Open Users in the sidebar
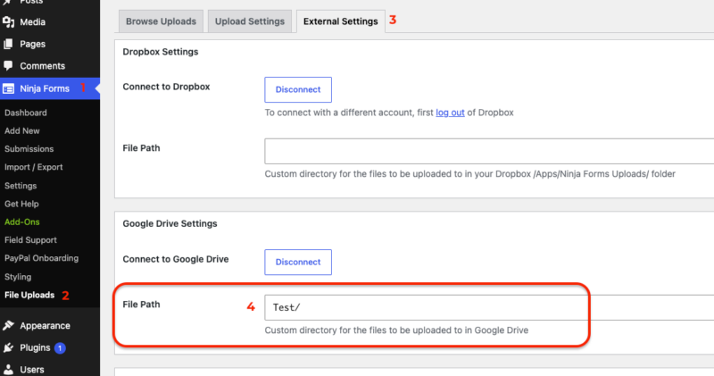Viewport: 714px width, 376px height. tap(32, 370)
